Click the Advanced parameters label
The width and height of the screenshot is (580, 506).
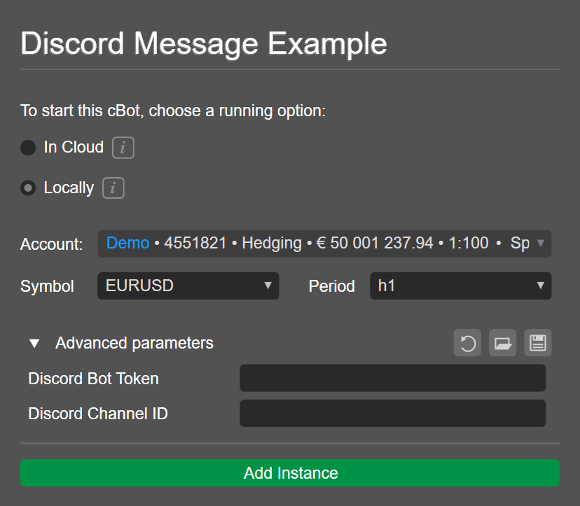134,343
